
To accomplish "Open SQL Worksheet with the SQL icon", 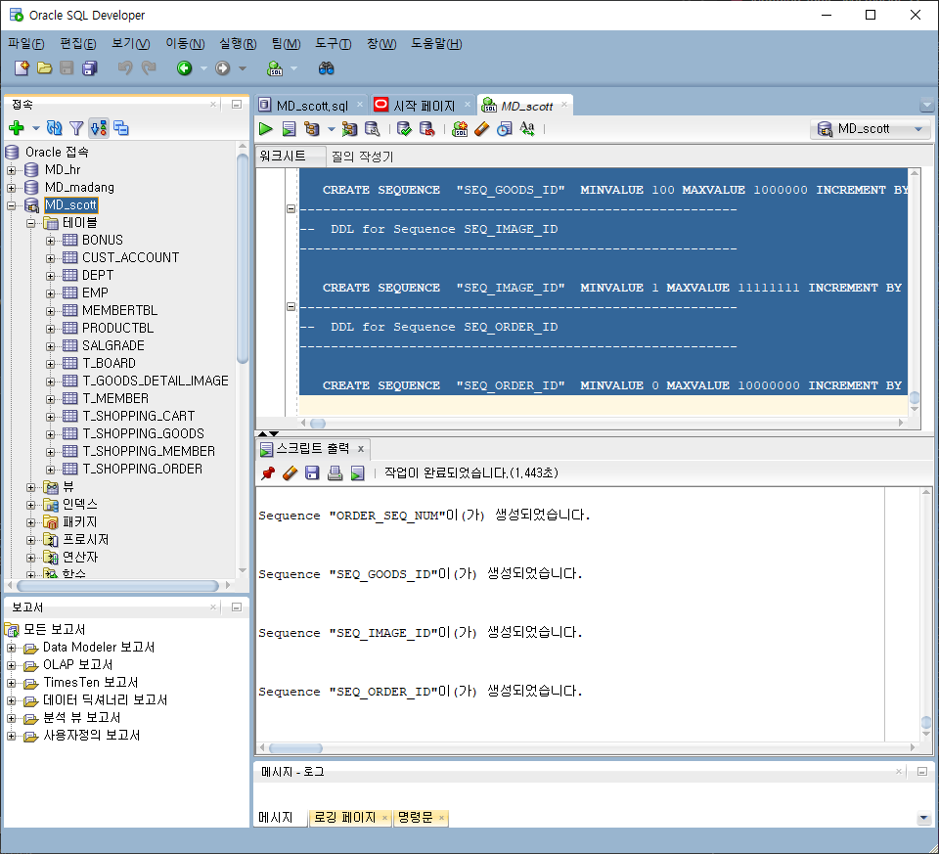I will [275, 68].
